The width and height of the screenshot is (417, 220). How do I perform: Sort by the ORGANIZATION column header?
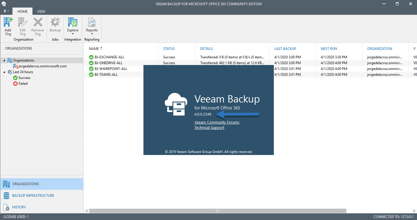click(380, 49)
